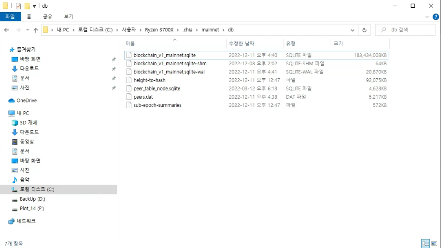Click mainnet breadcrumb segment
The image size is (441, 248).
click(210, 30)
